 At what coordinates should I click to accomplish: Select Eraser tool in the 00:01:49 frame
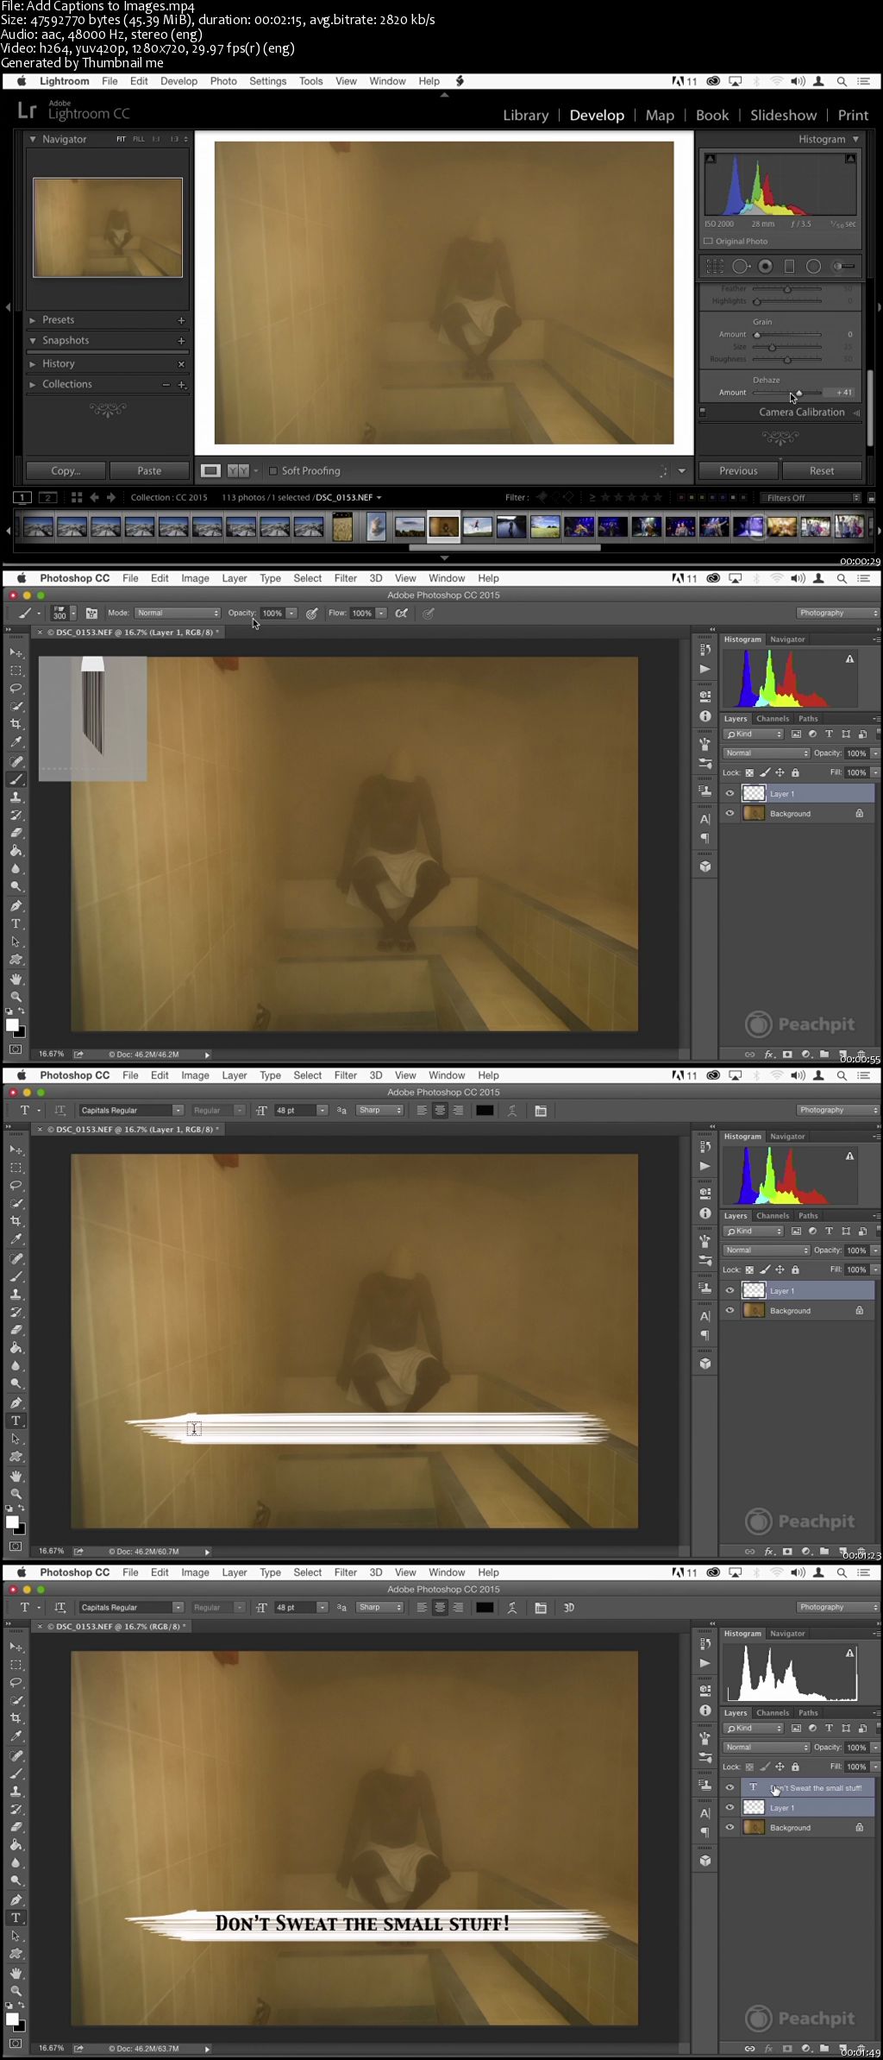coord(16,1827)
